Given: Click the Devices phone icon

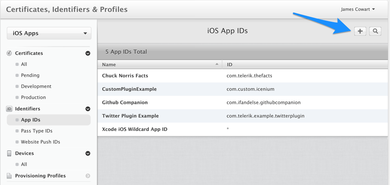Looking at the screenshot, I should (x=9, y=153).
